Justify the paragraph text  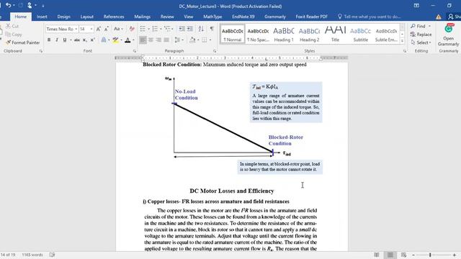point(166,40)
